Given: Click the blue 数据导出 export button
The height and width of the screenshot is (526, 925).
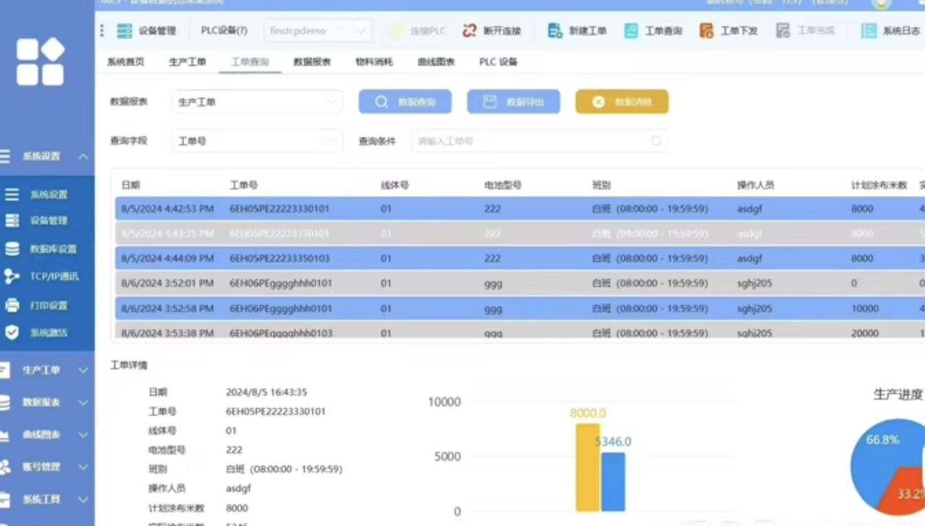Looking at the screenshot, I should click(513, 102).
